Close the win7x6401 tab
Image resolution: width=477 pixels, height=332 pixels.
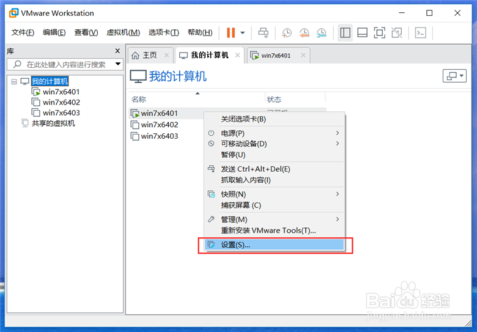pos(303,55)
